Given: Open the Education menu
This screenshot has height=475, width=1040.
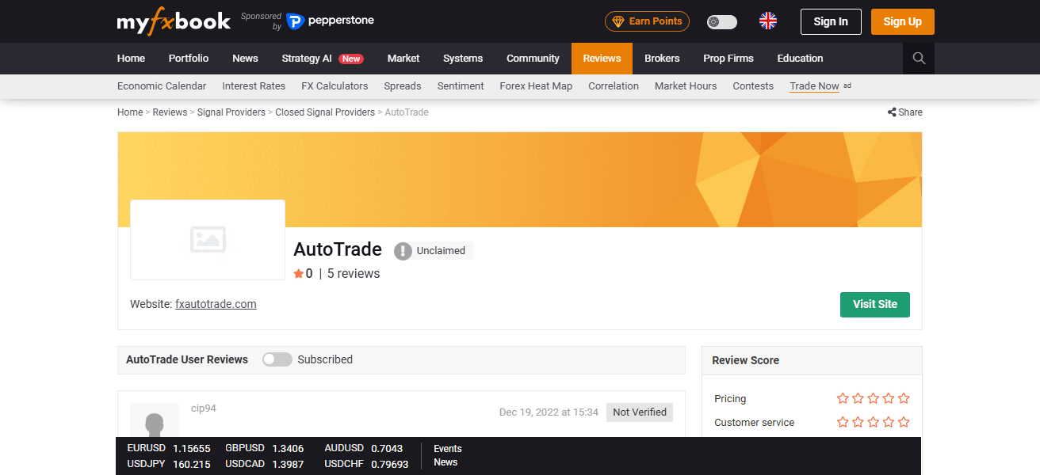Looking at the screenshot, I should tap(800, 59).
